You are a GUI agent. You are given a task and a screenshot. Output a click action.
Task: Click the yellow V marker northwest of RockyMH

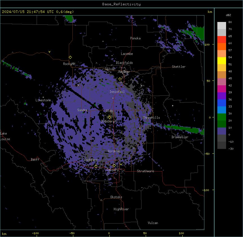click(x=49, y=52)
